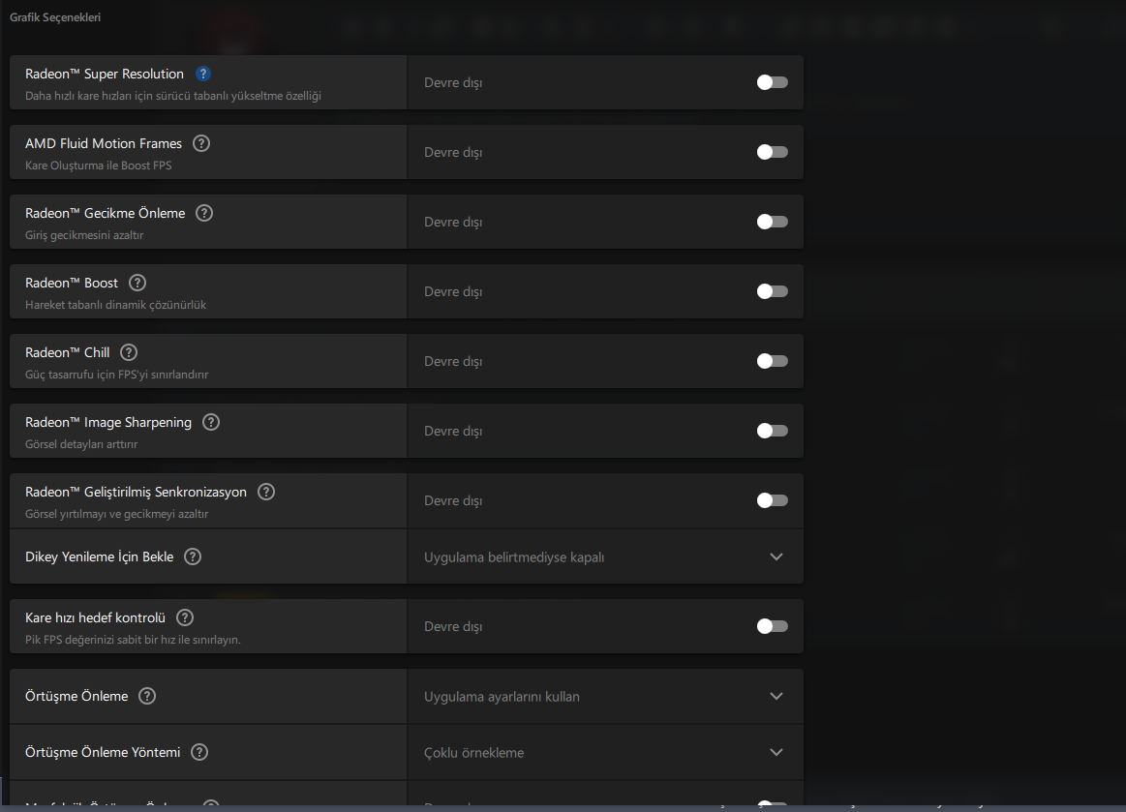Turn on Radeon Gecikme Önleme switch

point(772,222)
